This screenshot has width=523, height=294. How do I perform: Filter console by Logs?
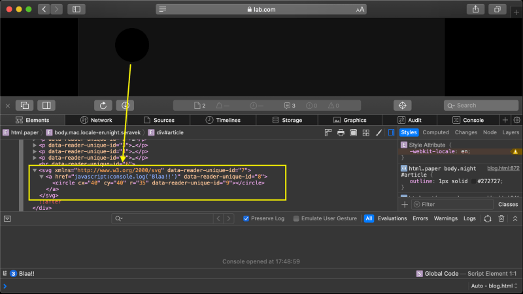469,218
